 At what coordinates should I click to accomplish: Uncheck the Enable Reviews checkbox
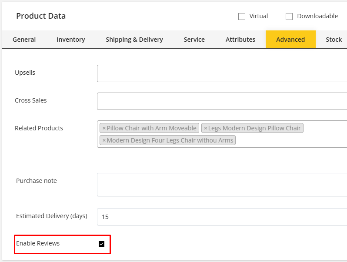point(101,244)
